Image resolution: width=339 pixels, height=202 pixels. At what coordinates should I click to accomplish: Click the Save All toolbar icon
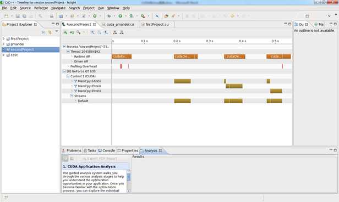click(24, 16)
